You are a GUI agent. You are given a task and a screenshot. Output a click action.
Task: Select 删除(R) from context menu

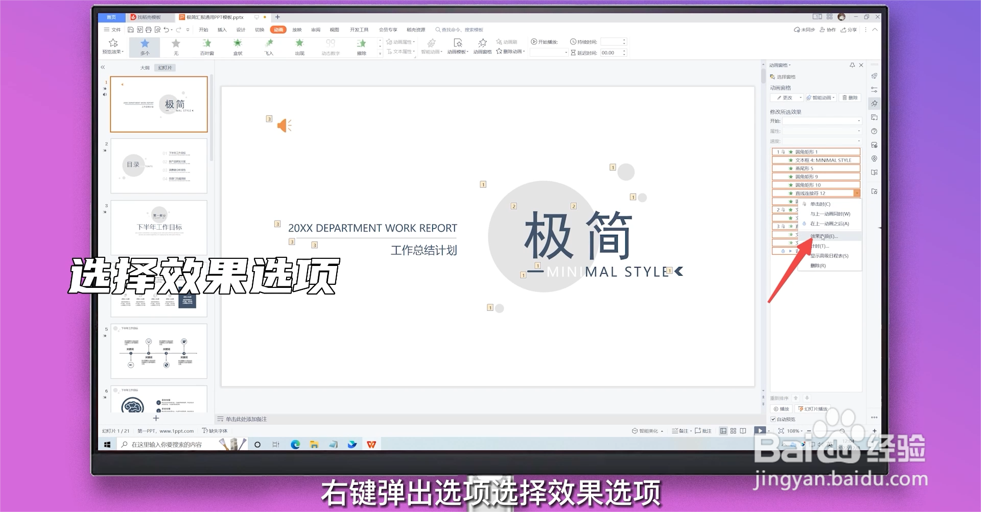click(x=818, y=265)
